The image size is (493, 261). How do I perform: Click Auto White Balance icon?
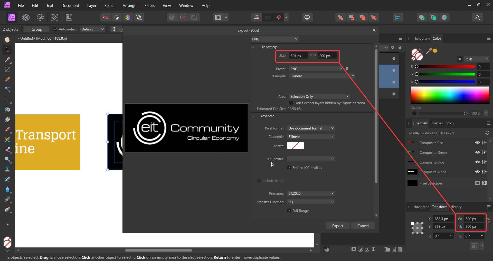139,17
